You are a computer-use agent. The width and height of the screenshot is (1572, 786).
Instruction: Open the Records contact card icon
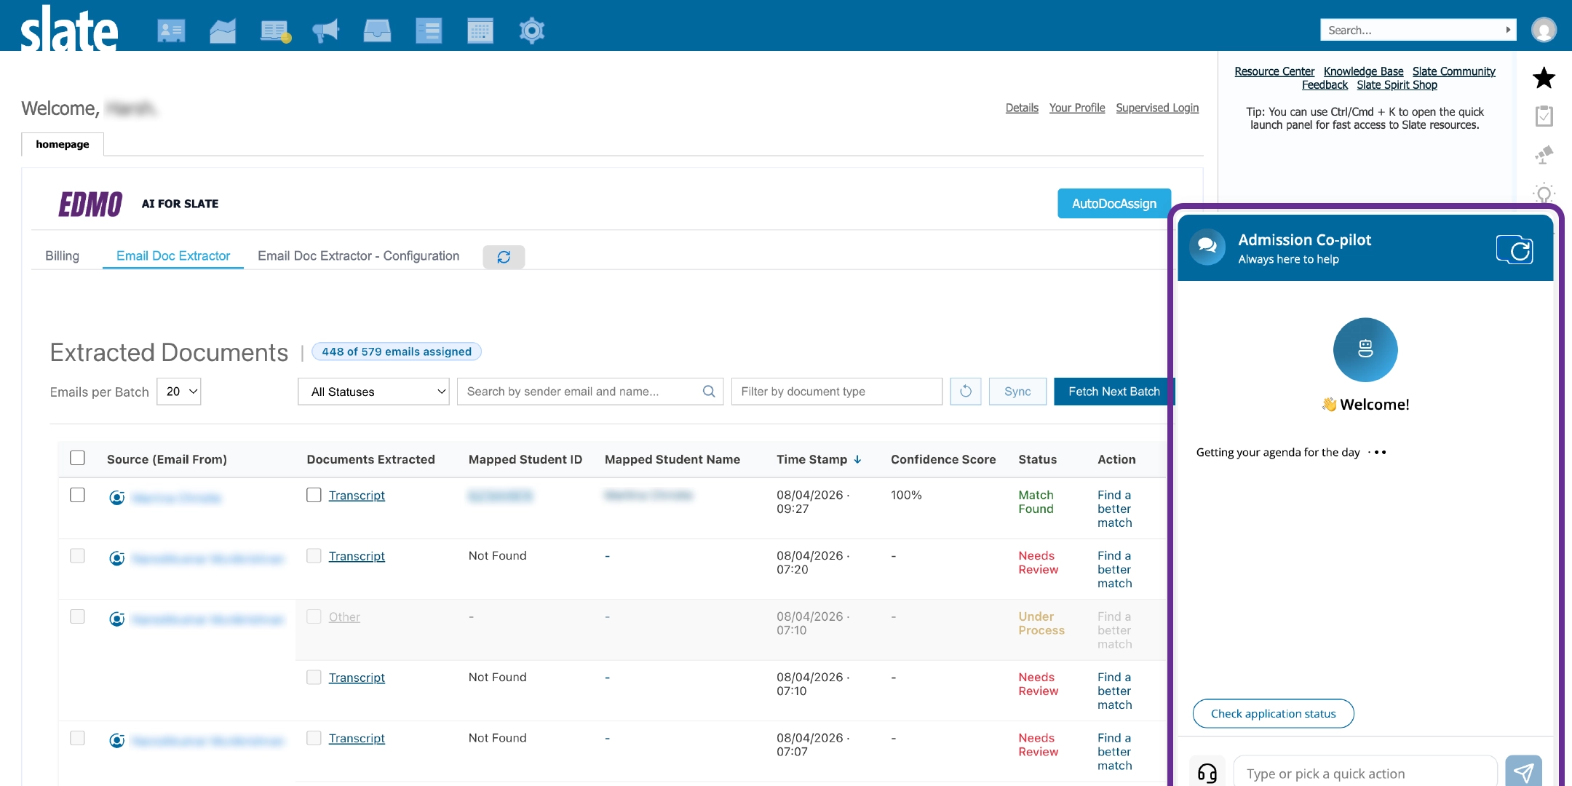pos(171,31)
